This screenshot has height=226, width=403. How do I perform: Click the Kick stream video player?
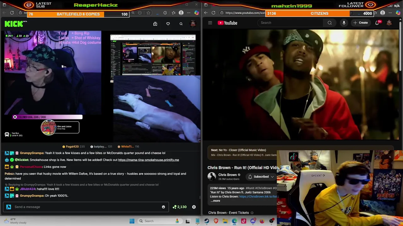[x=101, y=86]
